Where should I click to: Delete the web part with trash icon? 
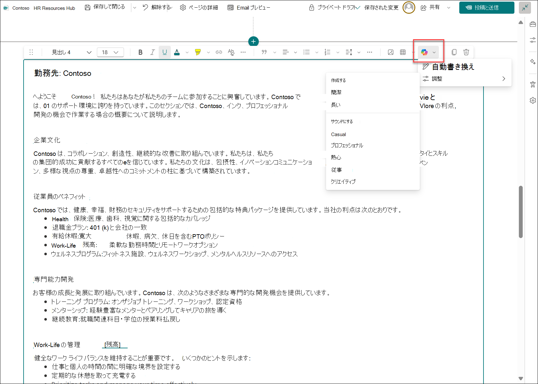pos(466,52)
